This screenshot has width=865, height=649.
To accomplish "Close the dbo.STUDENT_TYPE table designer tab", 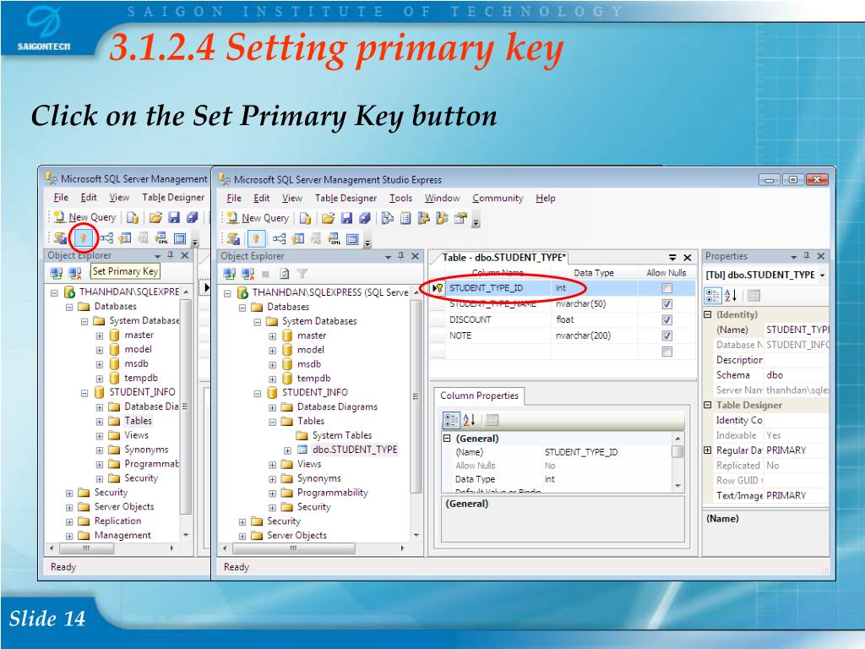I will (x=688, y=258).
